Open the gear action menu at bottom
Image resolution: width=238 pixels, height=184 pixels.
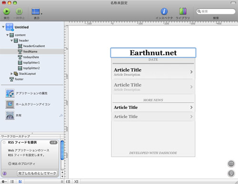[4, 182]
